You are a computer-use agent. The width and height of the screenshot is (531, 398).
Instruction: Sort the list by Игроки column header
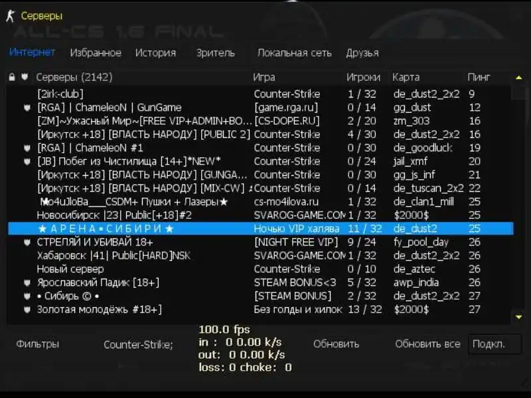coord(363,77)
